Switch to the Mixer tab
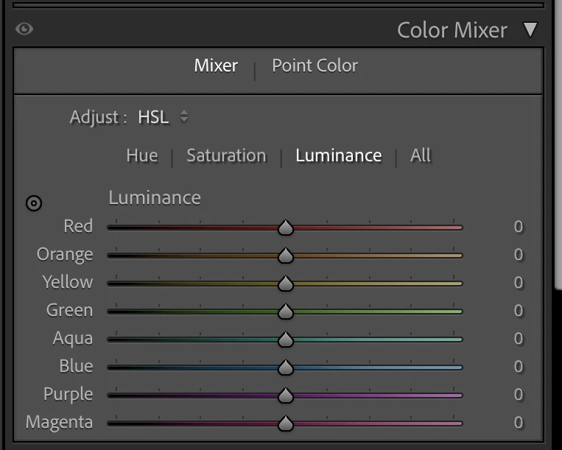This screenshot has width=562, height=450. (216, 66)
